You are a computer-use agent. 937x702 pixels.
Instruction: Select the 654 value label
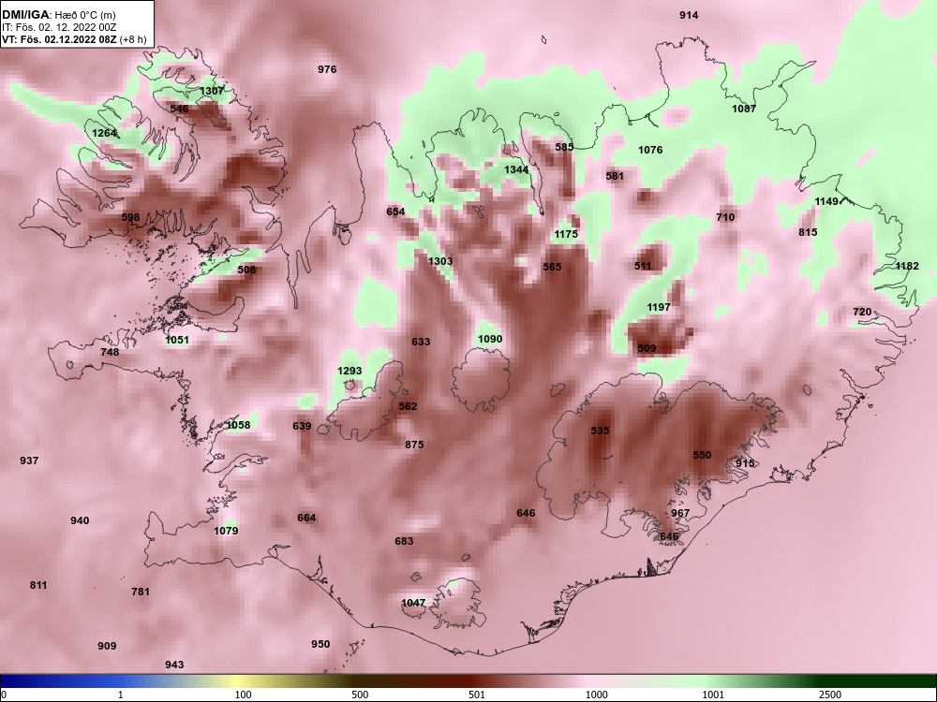(395, 212)
